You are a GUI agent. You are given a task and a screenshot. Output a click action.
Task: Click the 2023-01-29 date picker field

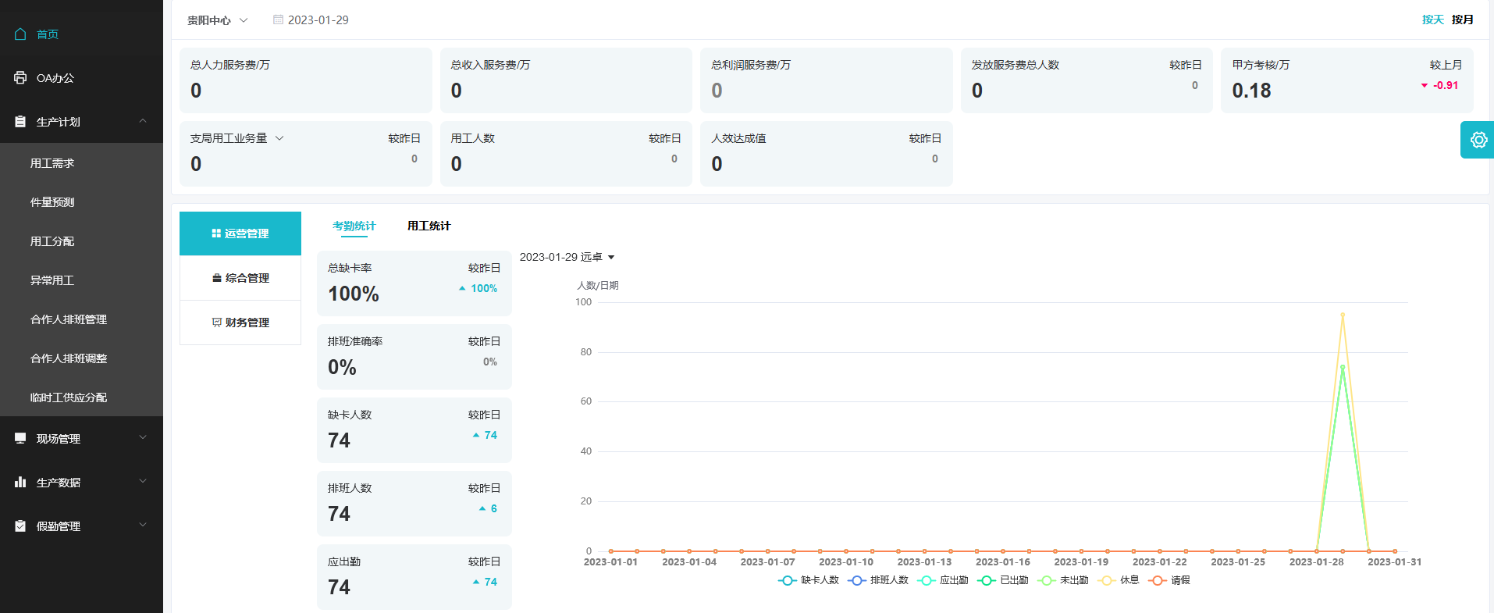(311, 20)
